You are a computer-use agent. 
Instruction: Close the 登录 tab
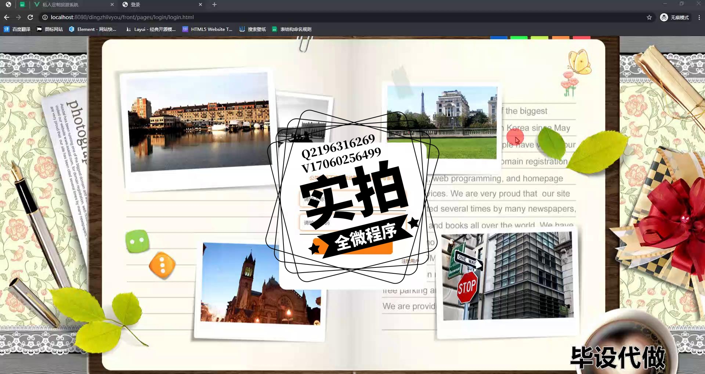[200, 4]
